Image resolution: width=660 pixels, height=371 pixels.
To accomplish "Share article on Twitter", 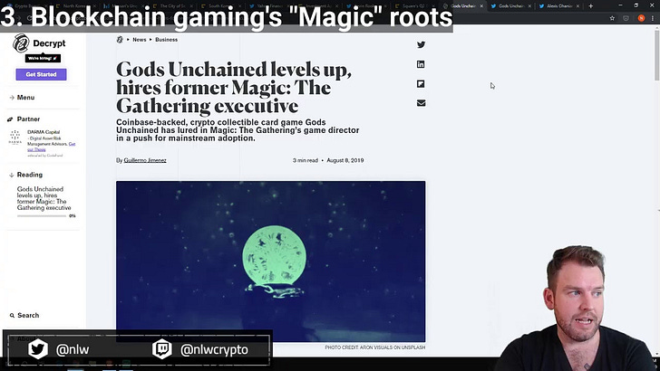I will [421, 44].
